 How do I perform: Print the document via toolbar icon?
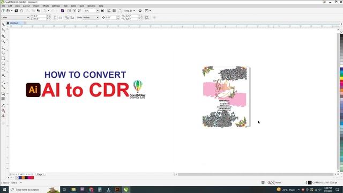pyautogui.click(x=21, y=11)
